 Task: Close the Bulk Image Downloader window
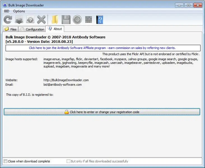pos(198,5)
